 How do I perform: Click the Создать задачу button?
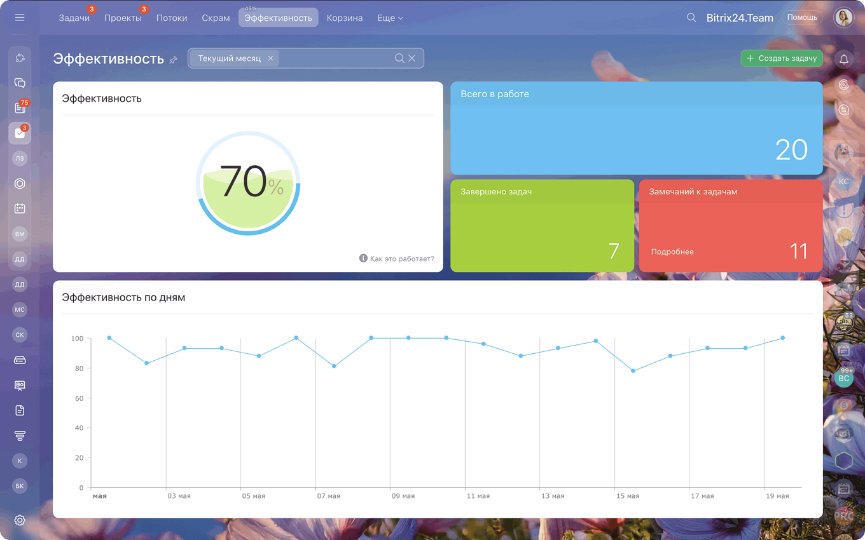tap(781, 58)
